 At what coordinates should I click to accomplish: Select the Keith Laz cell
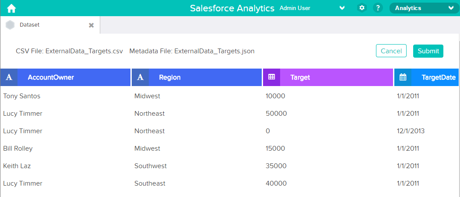click(x=17, y=166)
